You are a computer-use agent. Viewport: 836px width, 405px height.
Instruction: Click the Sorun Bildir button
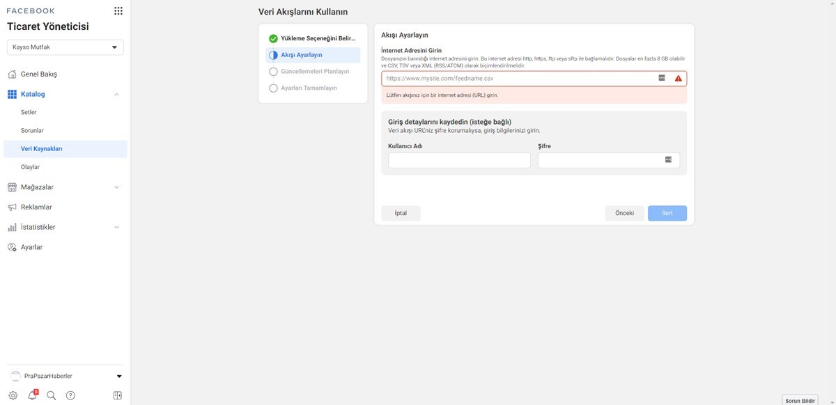pyautogui.click(x=800, y=401)
